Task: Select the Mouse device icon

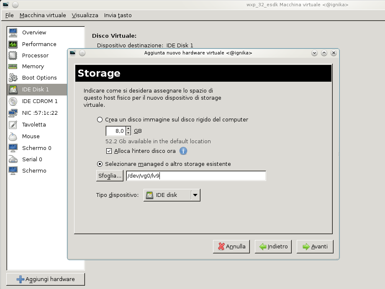Action: pyautogui.click(x=13, y=137)
